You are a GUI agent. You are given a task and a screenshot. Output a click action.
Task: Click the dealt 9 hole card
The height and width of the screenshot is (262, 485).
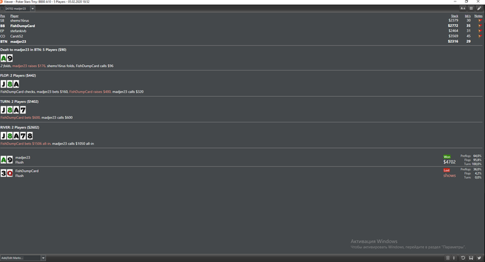coord(10,58)
